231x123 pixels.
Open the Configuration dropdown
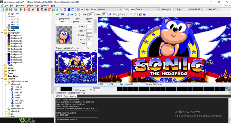tap(148, 9)
